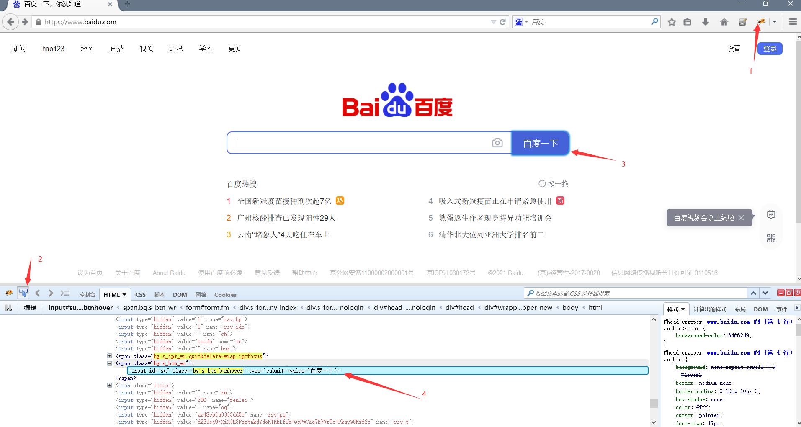Open Firebug in a detached window

[789, 293]
